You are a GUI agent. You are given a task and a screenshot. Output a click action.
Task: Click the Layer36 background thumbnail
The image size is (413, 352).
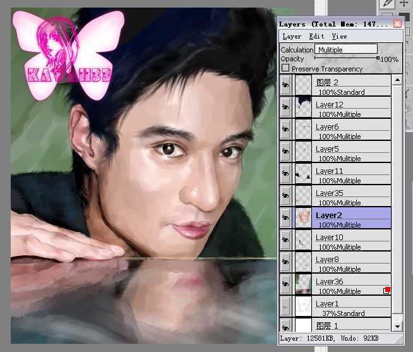[x=303, y=284]
